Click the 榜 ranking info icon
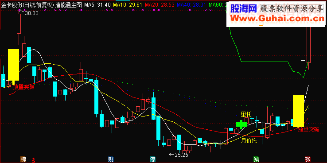 point(23,159)
